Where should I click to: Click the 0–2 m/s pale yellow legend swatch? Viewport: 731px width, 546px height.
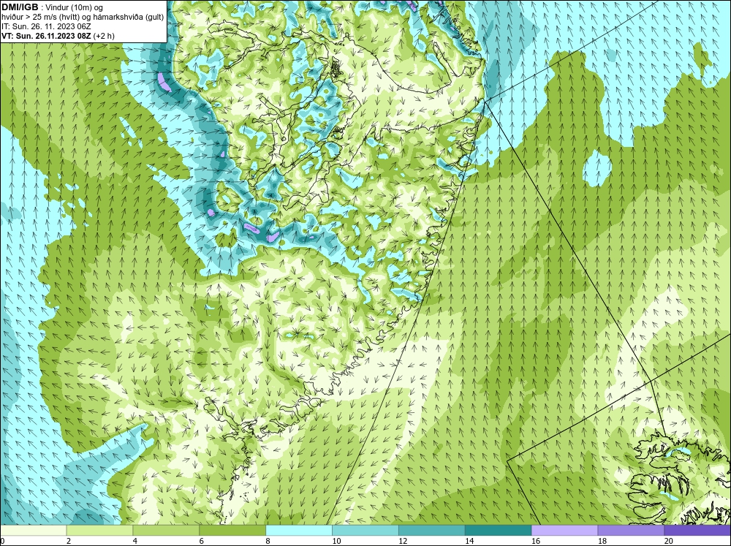point(33,531)
